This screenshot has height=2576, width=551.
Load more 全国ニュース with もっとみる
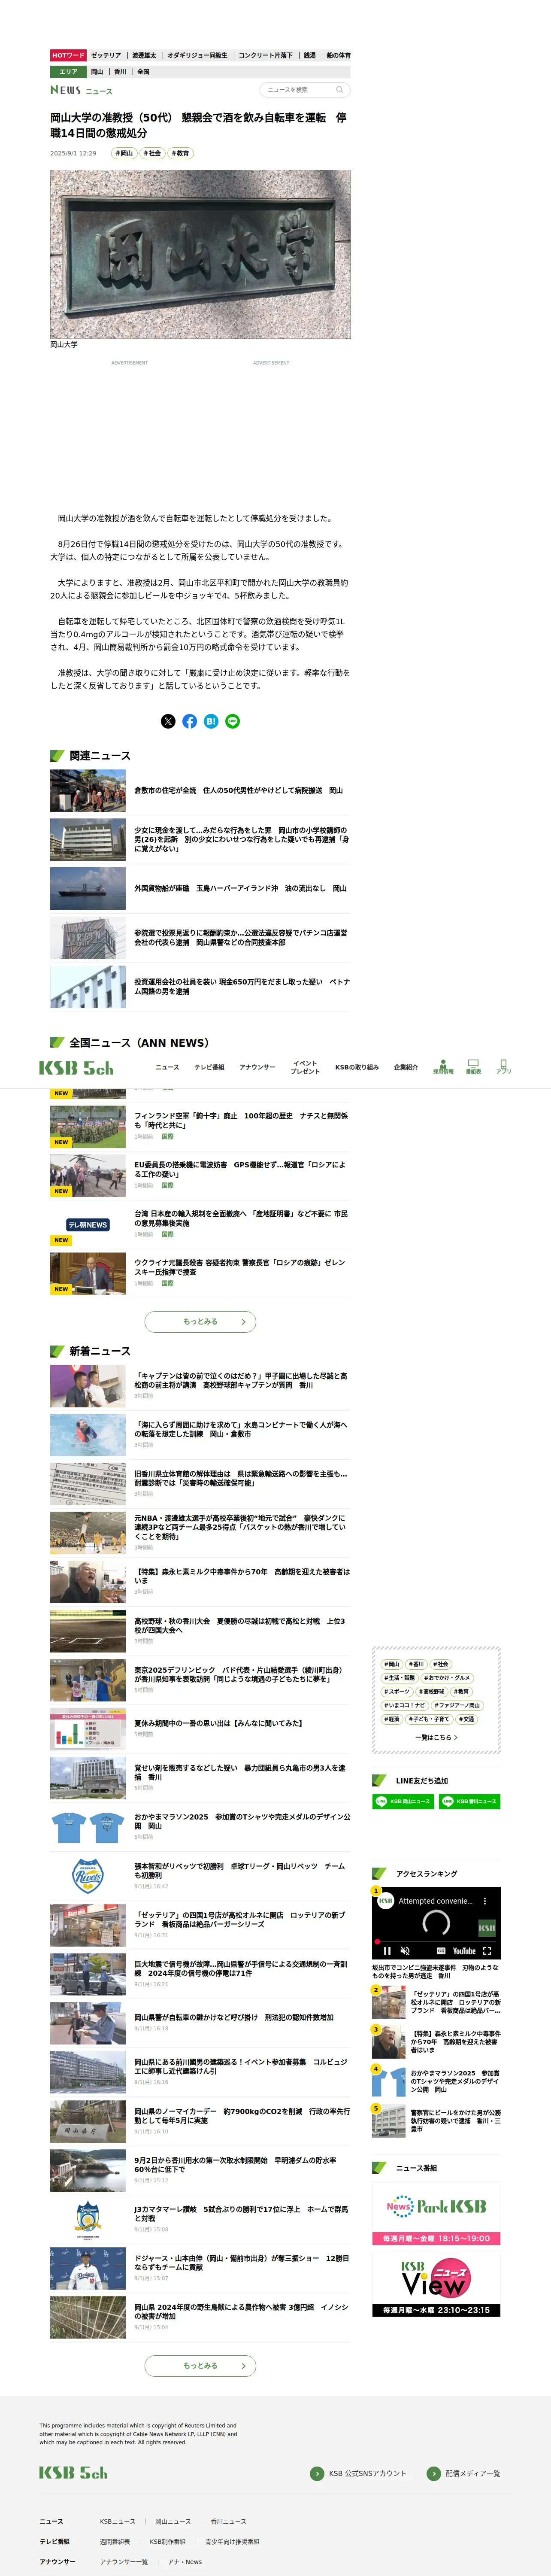(200, 1321)
